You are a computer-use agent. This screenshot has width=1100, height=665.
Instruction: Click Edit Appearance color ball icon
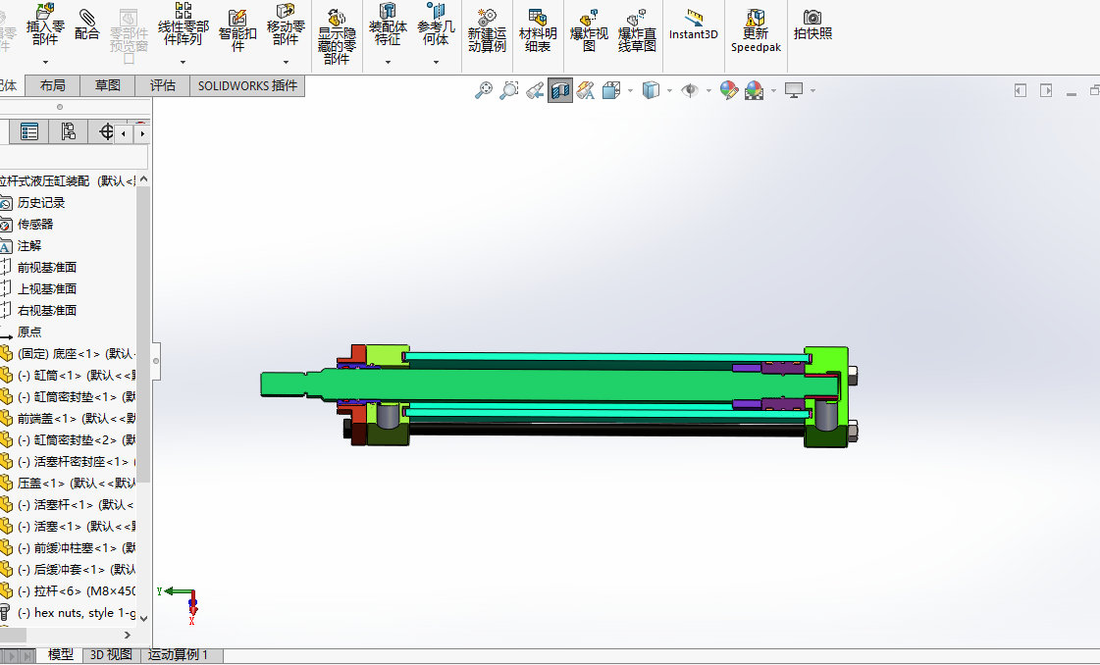(x=729, y=90)
